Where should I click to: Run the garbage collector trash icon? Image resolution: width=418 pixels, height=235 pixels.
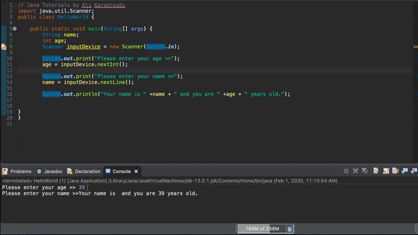289,228
